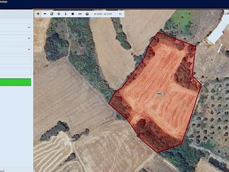Click the parcel label 1440/12
Viewport: 229px width, 172px height.
(160, 94)
